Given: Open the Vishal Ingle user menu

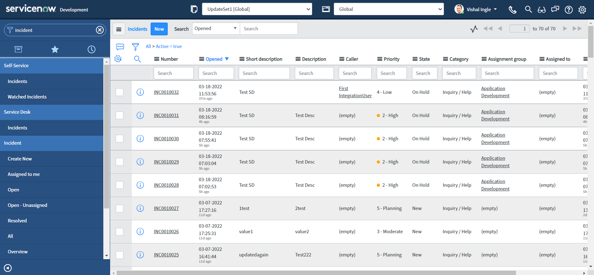Looking at the screenshot, I should point(476,9).
